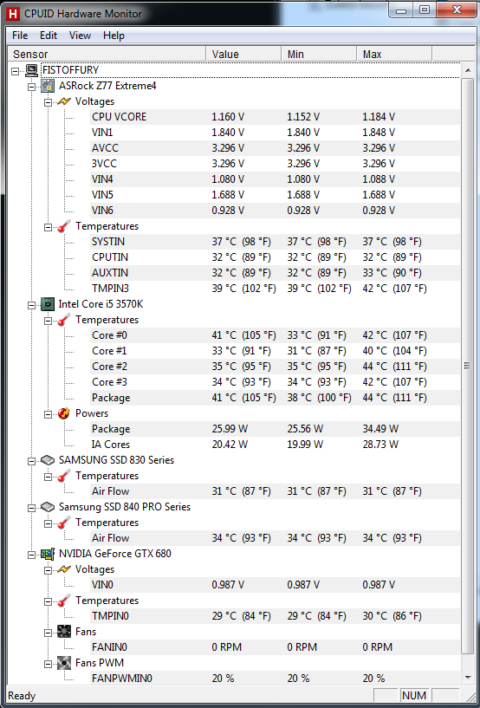Click thermometer icon under SSD 830 Series

(65, 476)
